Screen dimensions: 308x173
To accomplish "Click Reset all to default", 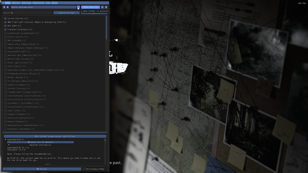I will click(x=40, y=142).
